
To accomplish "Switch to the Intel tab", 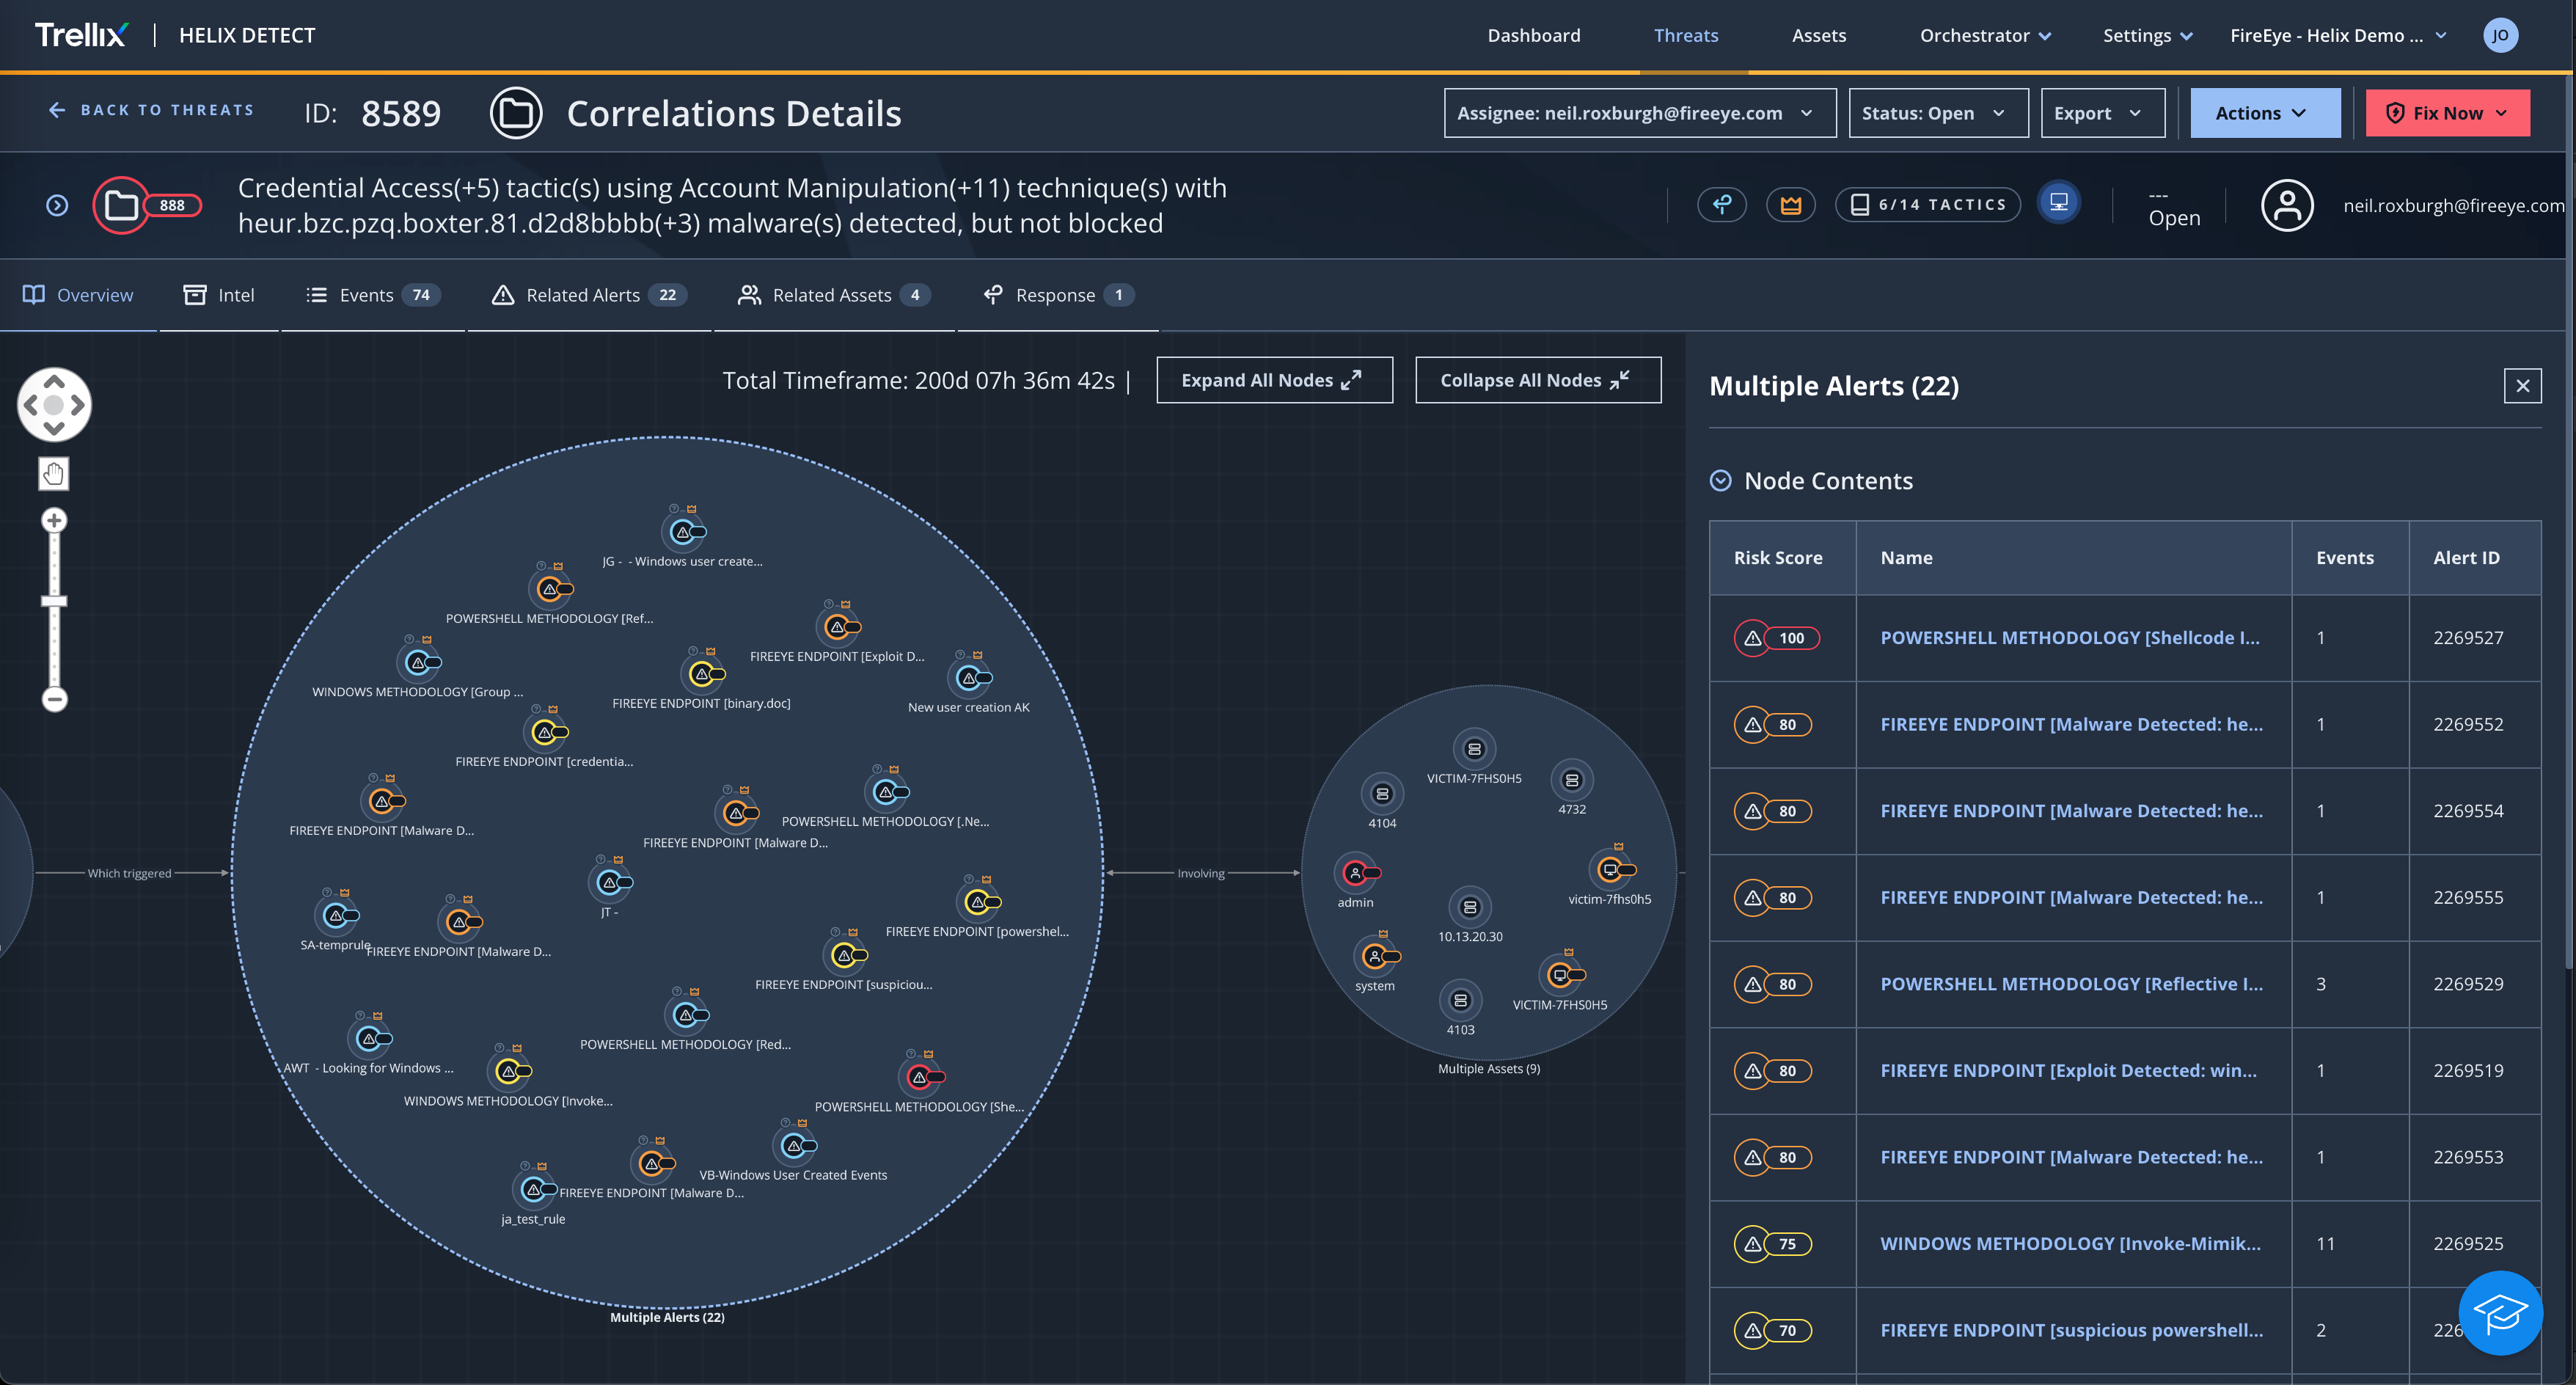I will coord(219,295).
